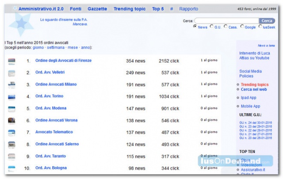Open Avvocato Telematico link
The image size is (283, 179).
tap(54, 132)
